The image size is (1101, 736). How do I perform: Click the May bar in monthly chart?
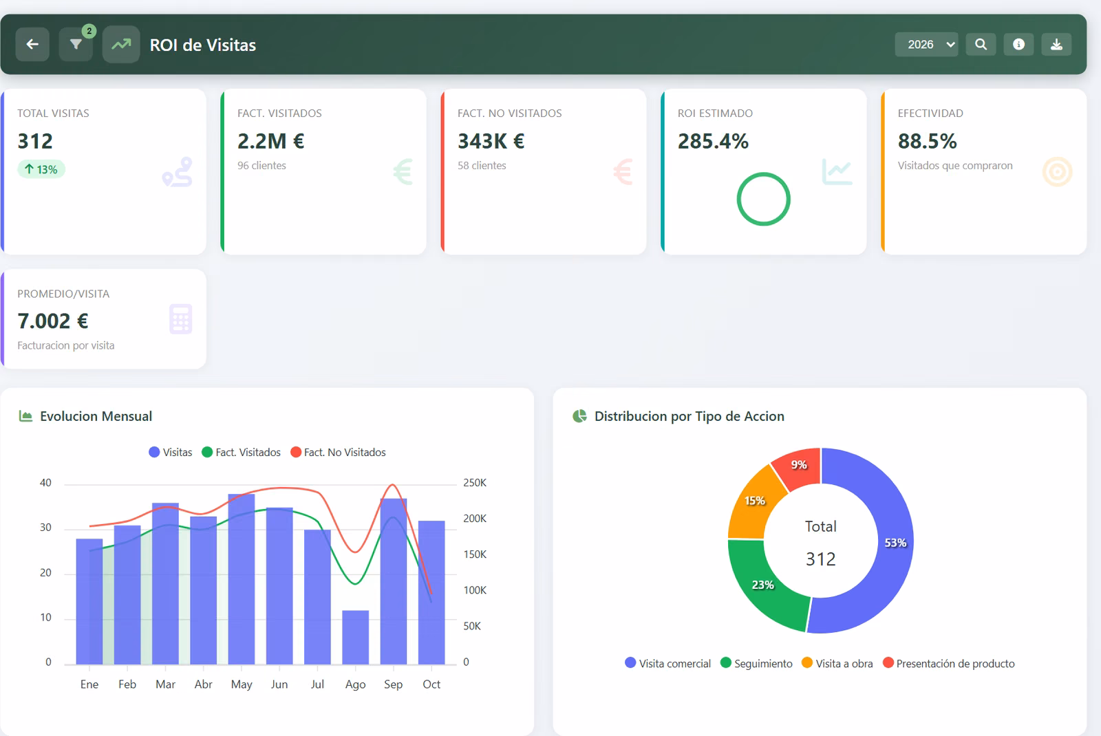point(242,578)
